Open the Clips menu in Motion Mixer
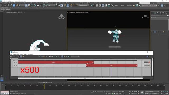Image resolution: width=169 pixels, height=95 pixels. pyautogui.click(x=25, y=54)
